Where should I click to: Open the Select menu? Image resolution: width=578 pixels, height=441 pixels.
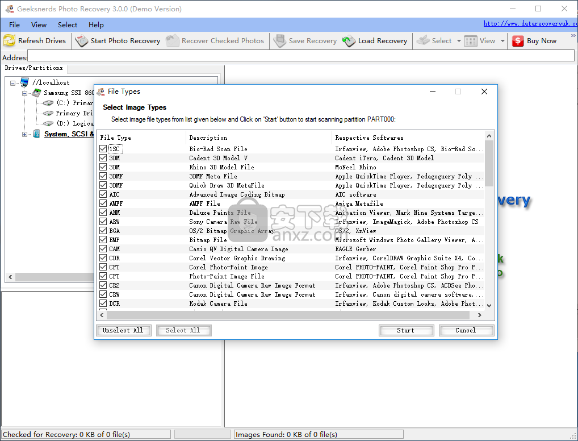point(68,25)
